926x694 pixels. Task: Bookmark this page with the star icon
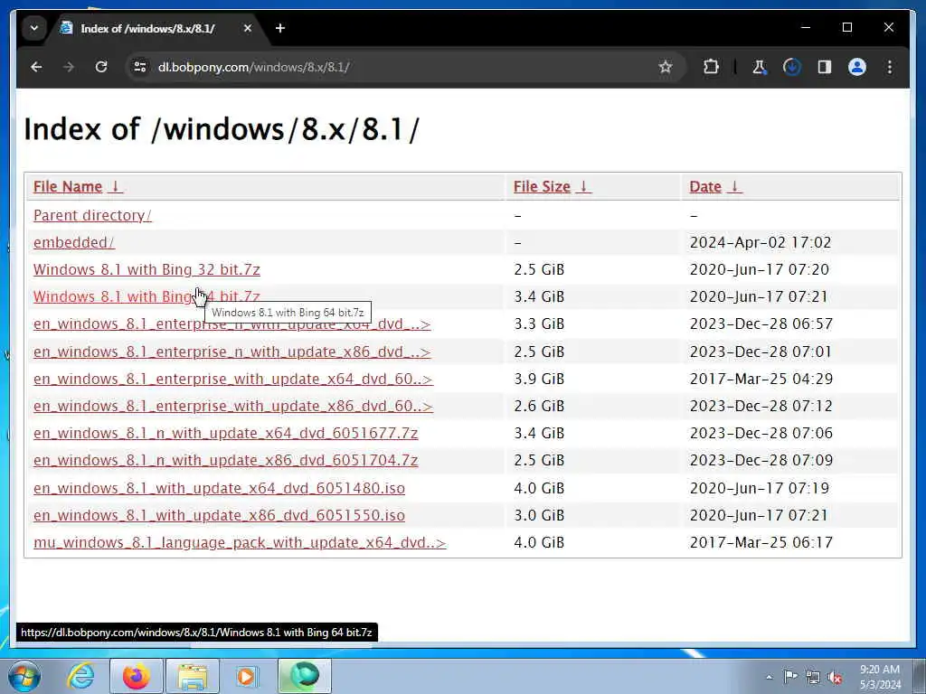(666, 67)
